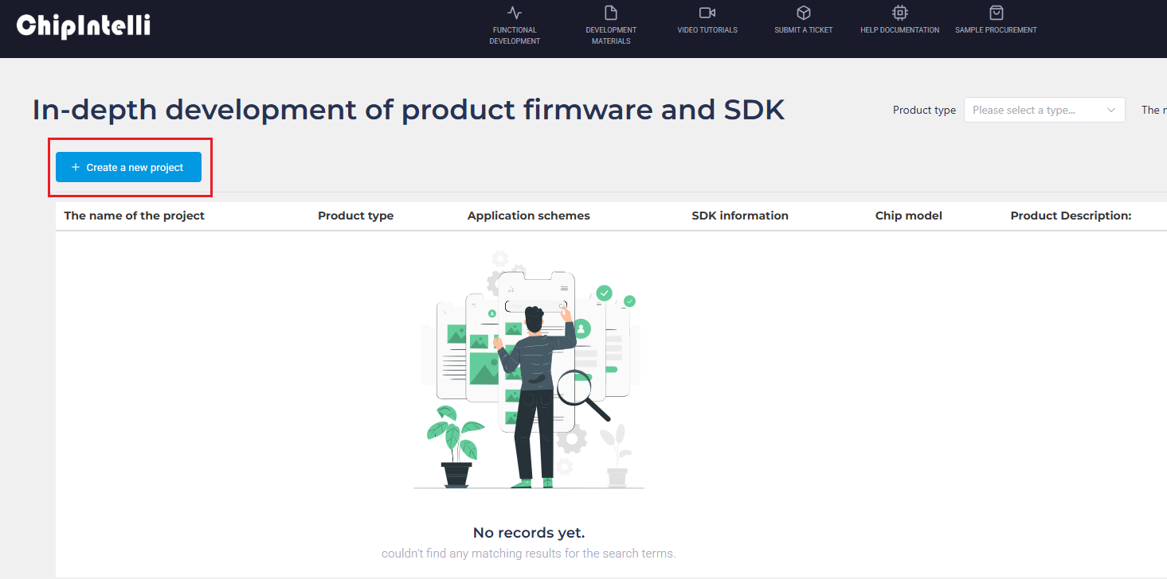
Task: Open Sample Procurement menu label
Action: point(996,30)
